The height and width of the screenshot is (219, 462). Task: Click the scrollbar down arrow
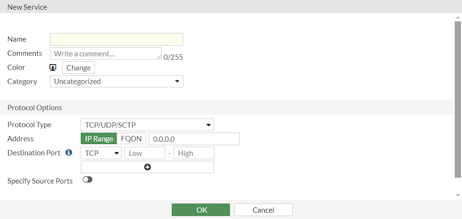point(458,195)
